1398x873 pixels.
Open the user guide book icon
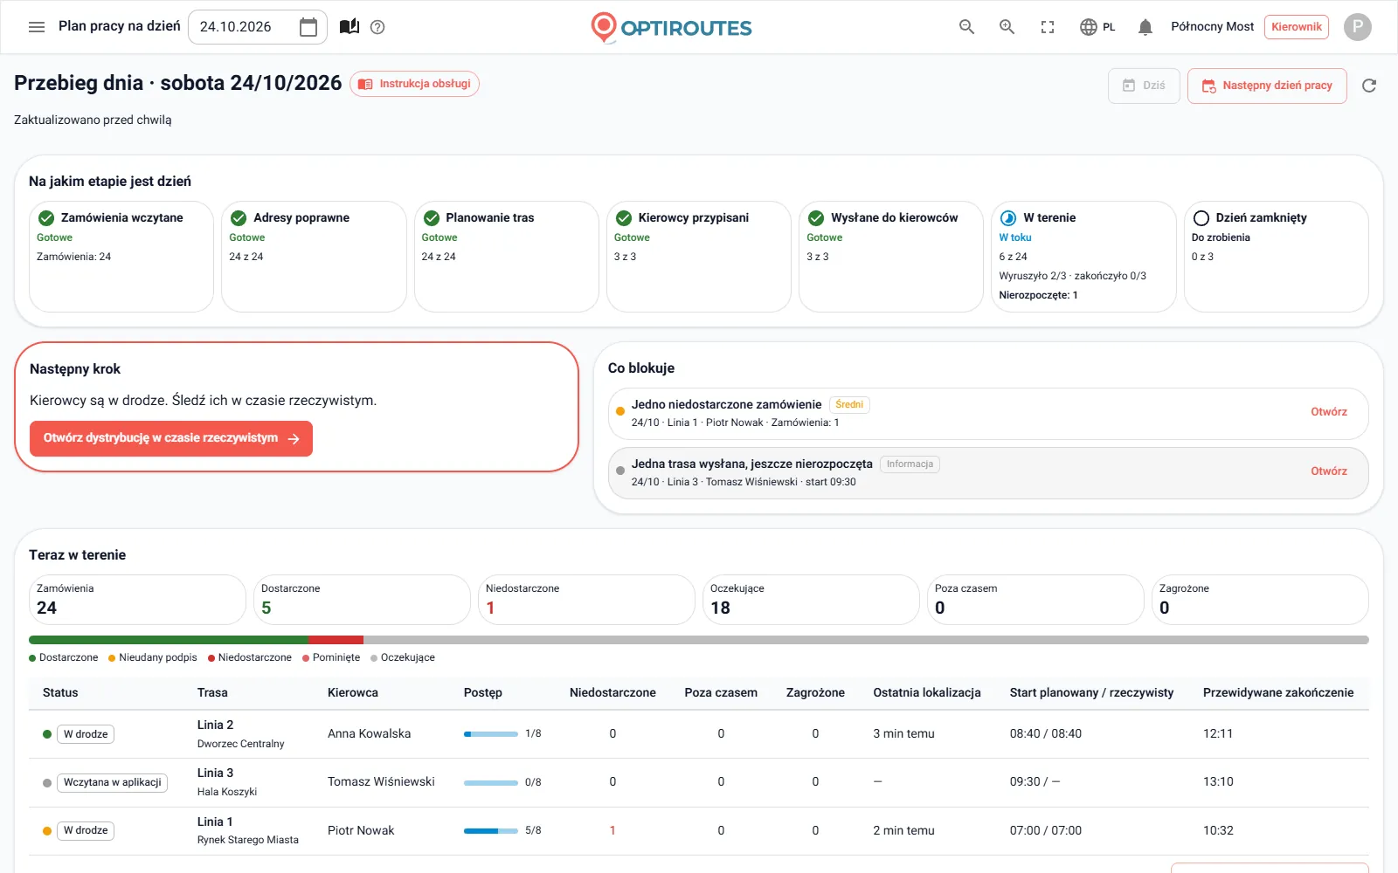(349, 27)
